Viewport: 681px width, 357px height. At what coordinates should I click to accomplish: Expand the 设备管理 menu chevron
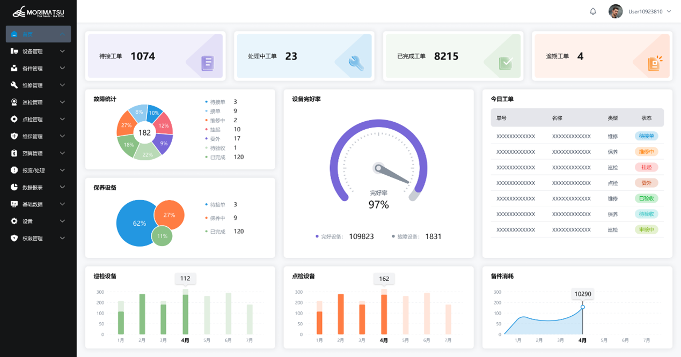62,51
